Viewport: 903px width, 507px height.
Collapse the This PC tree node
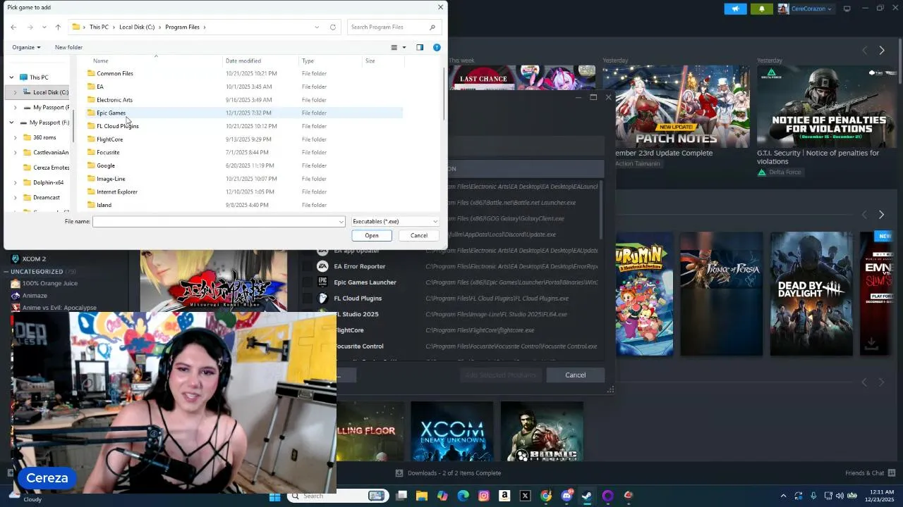click(x=11, y=77)
